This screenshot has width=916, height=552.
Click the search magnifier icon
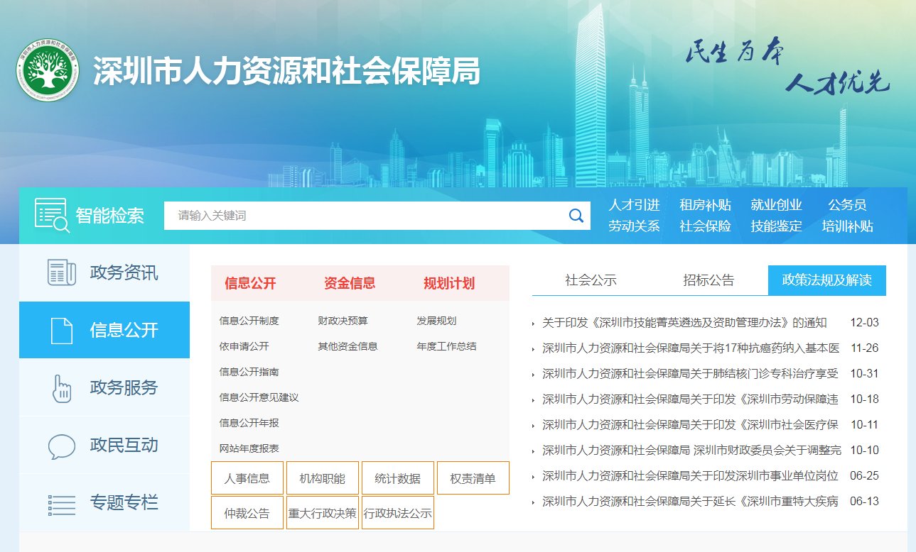pos(576,216)
